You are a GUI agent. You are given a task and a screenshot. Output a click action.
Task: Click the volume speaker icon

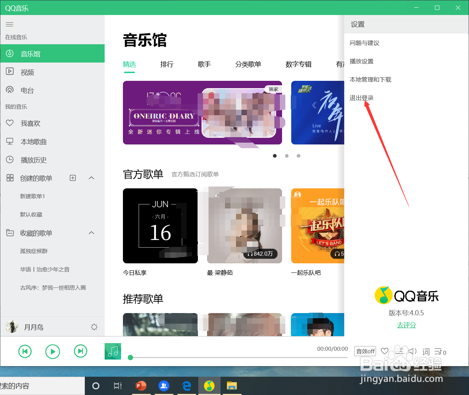point(412,351)
